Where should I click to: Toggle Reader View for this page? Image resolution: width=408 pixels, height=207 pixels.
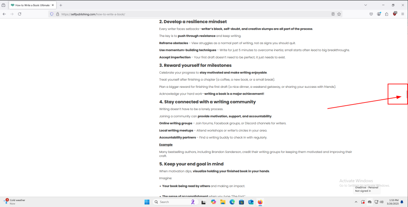[333, 14]
